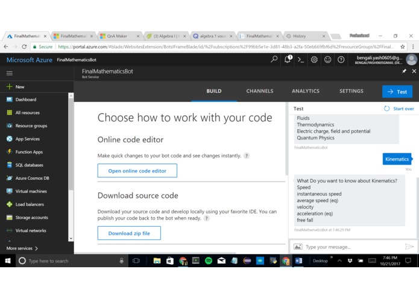Close the FinalMathematicsBot blade

coord(414,71)
